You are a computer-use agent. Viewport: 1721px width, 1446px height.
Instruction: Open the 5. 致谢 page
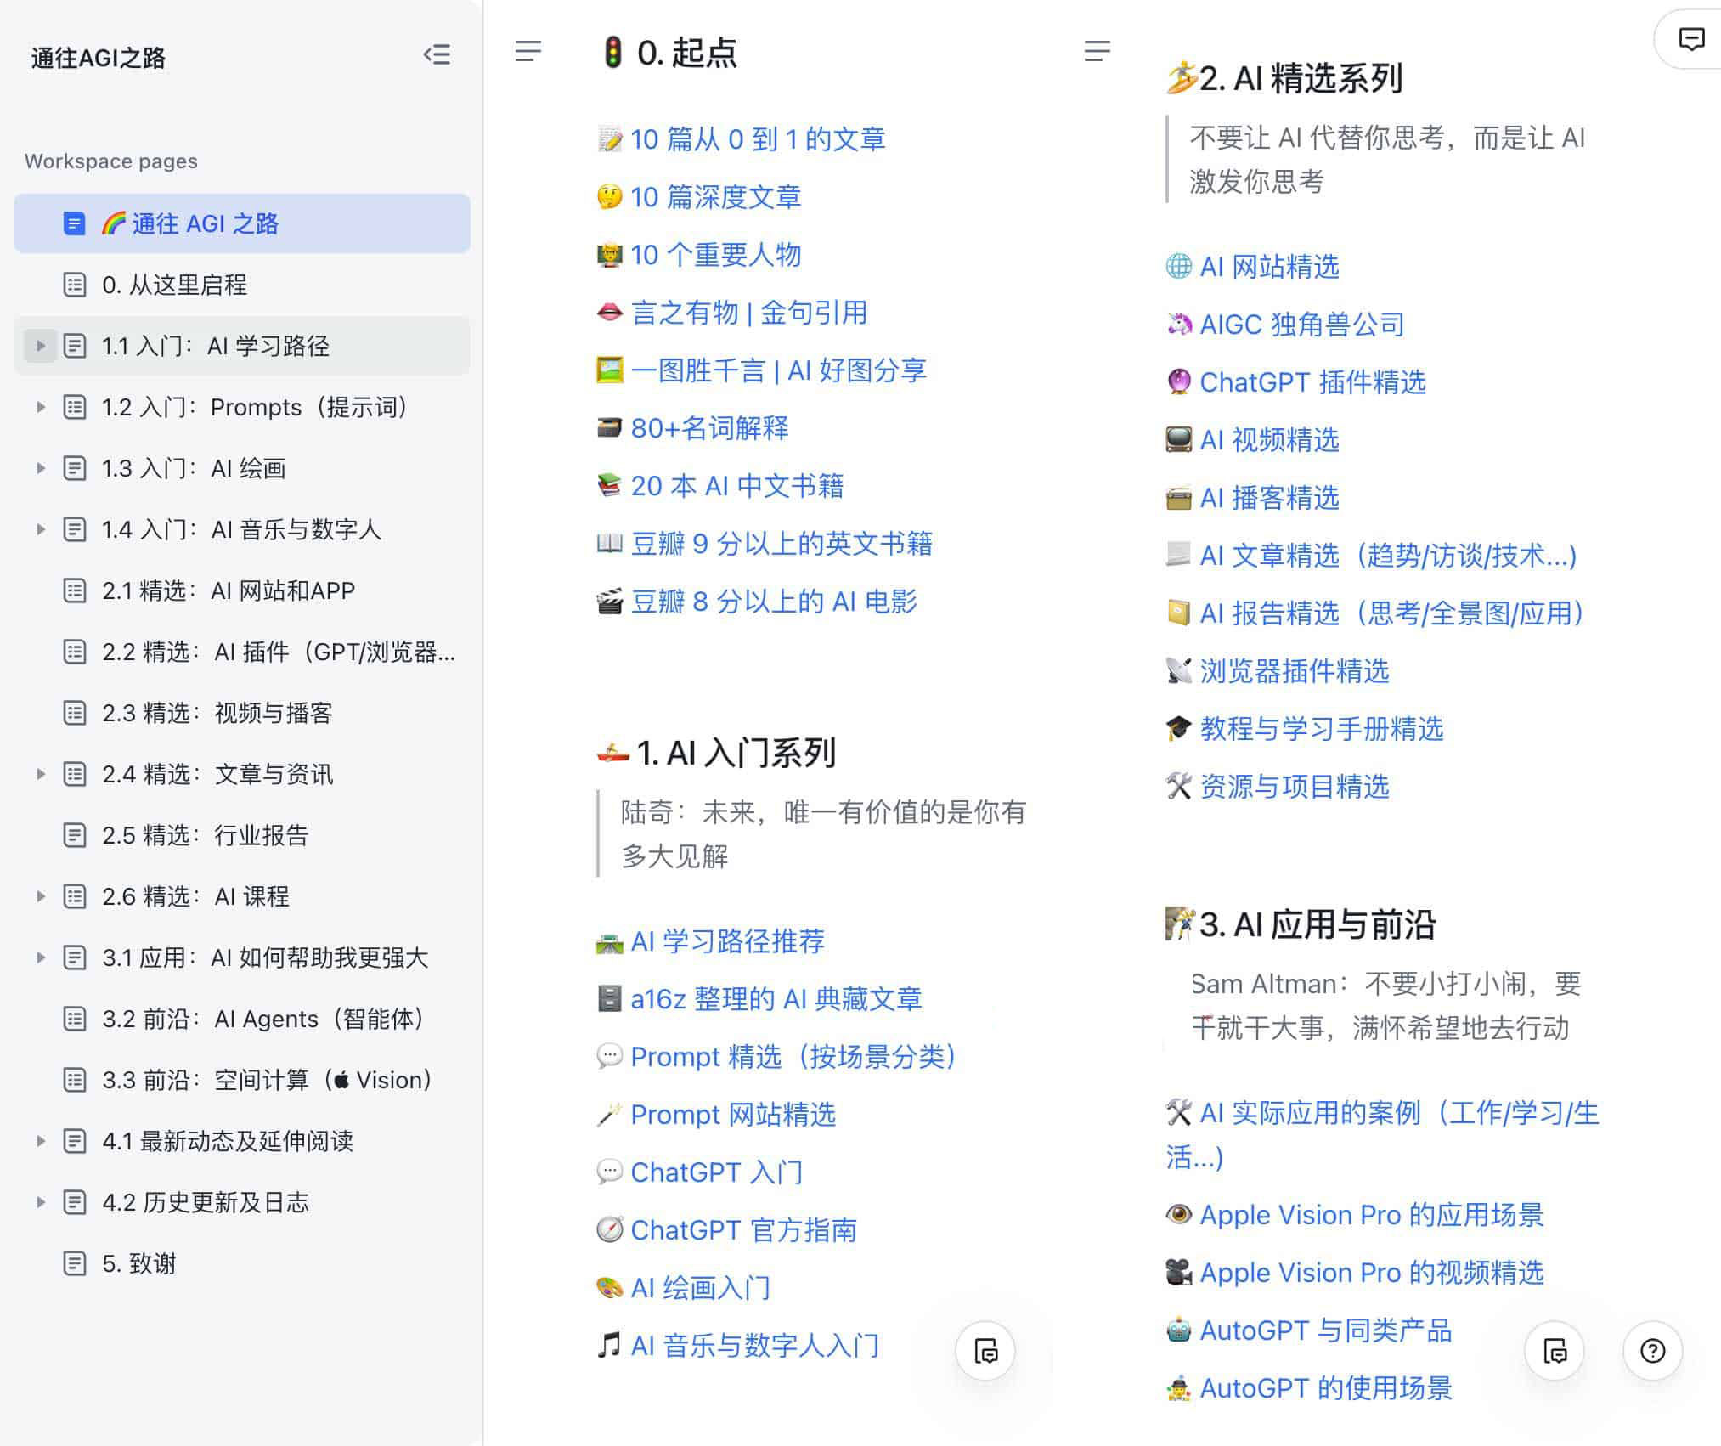point(242,1263)
